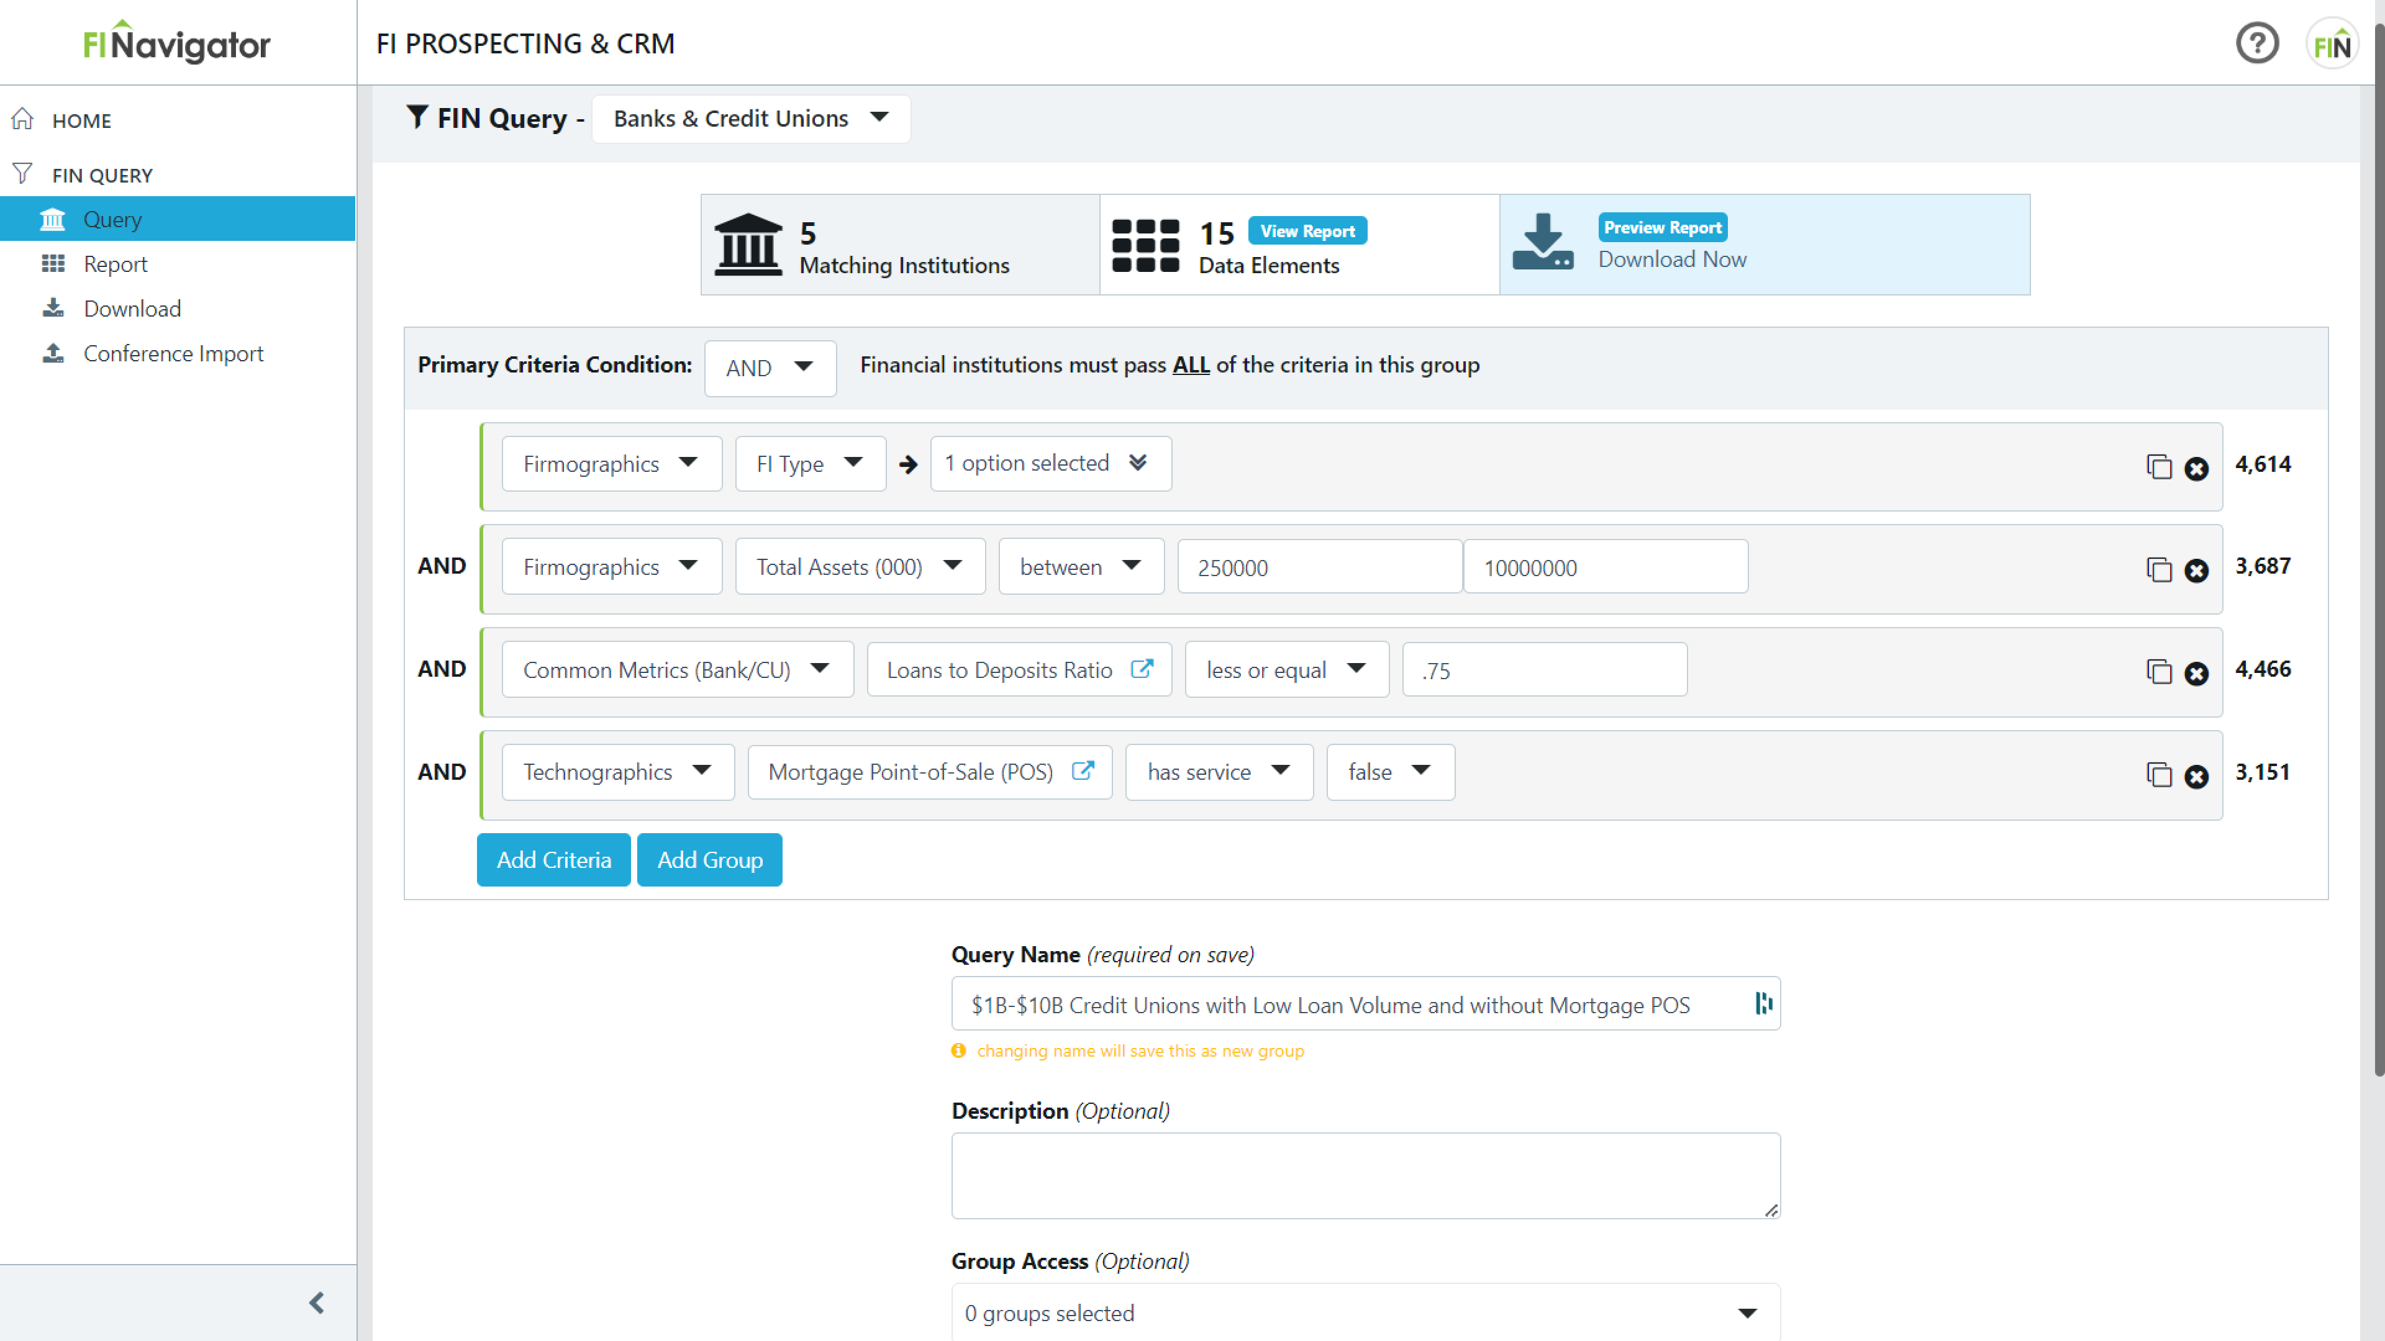Open the help question mark icon

click(x=2256, y=43)
